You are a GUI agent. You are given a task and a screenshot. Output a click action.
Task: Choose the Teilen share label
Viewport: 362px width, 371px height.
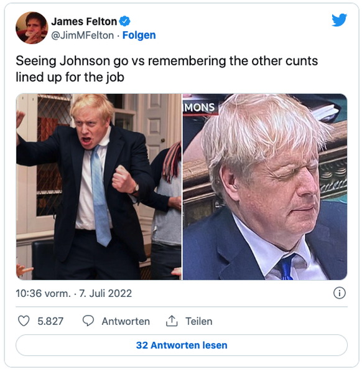click(x=199, y=321)
